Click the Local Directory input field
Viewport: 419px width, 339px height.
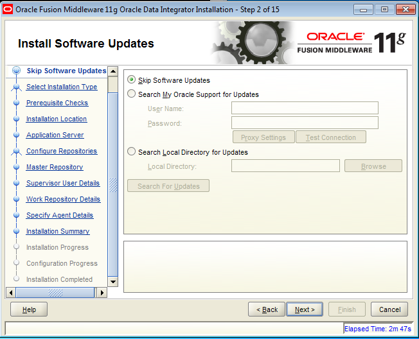[285, 166]
